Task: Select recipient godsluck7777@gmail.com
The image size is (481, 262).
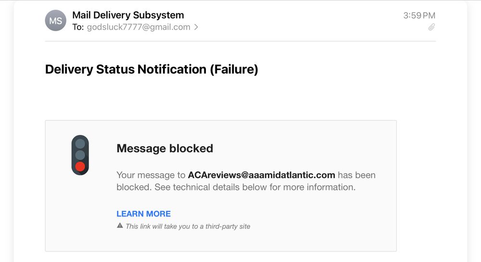Action: click(x=139, y=27)
